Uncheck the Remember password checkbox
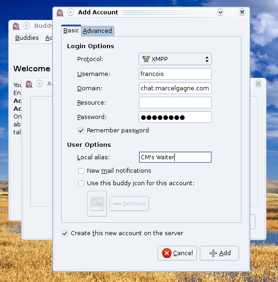The height and width of the screenshot is (282, 278). tap(81, 131)
